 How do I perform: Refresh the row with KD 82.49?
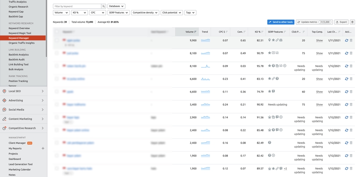click(346, 143)
